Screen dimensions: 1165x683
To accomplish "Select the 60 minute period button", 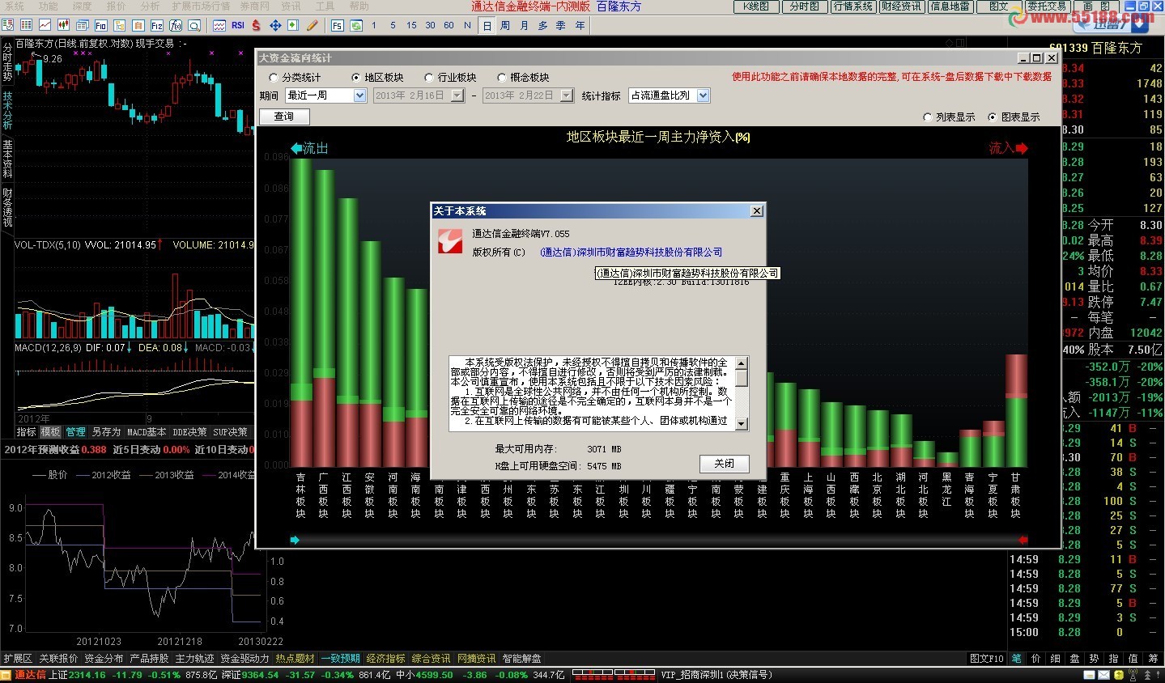I will (x=449, y=25).
